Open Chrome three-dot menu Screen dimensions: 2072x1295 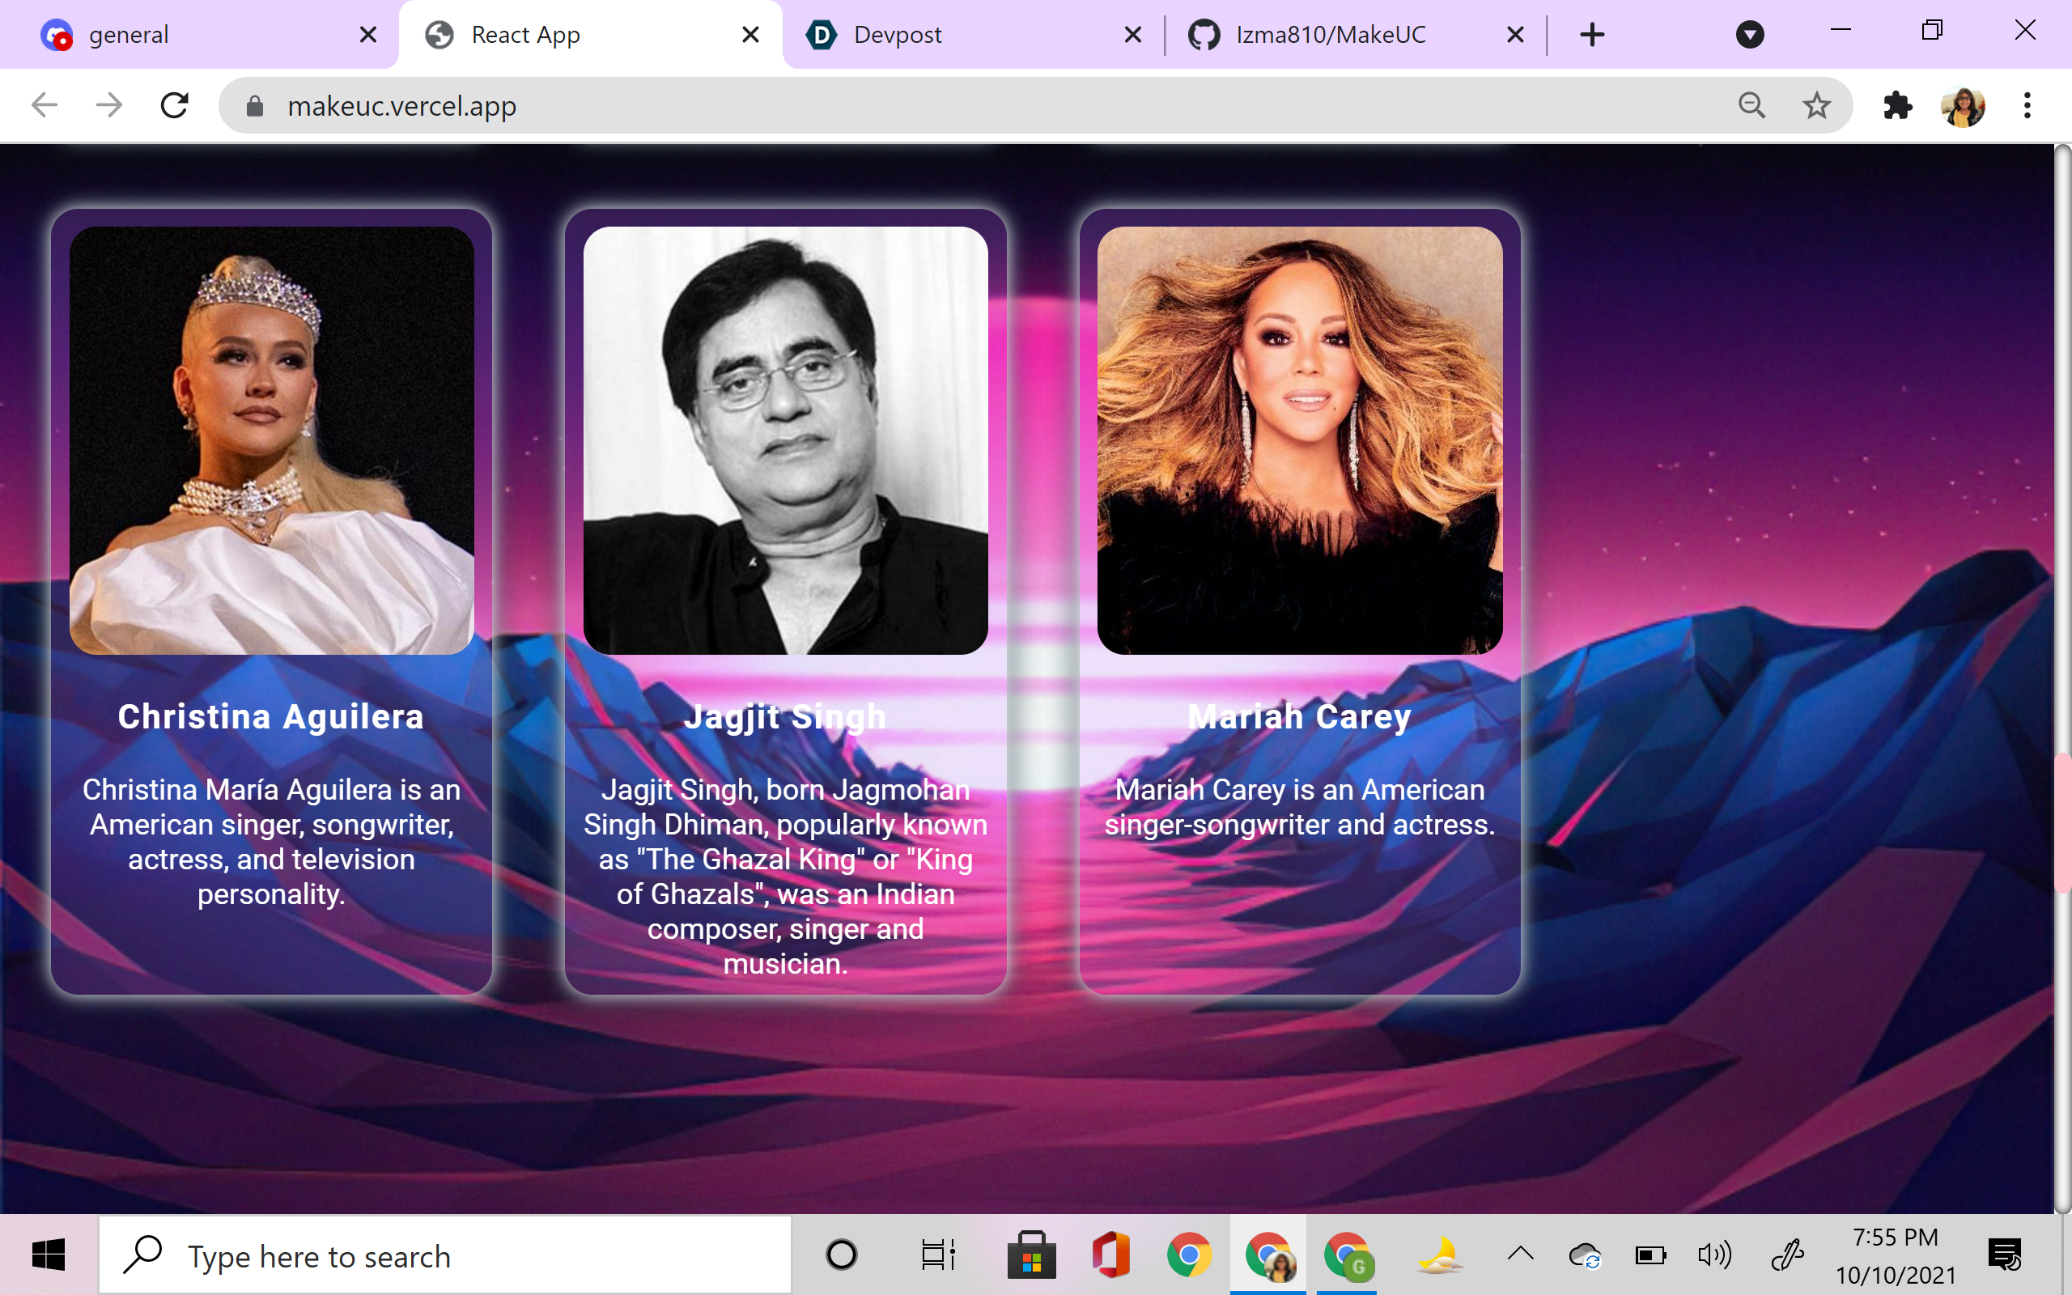pos(2027,105)
